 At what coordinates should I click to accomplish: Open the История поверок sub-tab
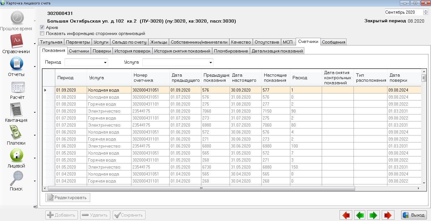pos(132,51)
